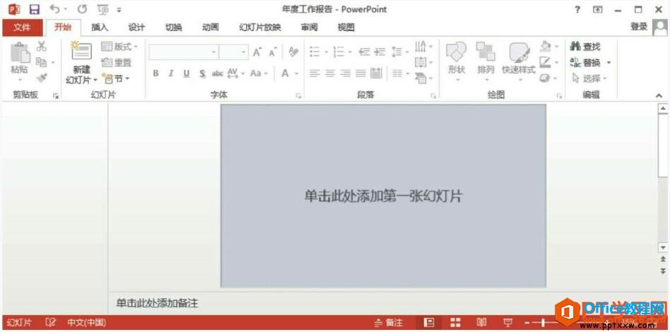
Task: Click Find binoculars icon
Action: tap(575, 46)
